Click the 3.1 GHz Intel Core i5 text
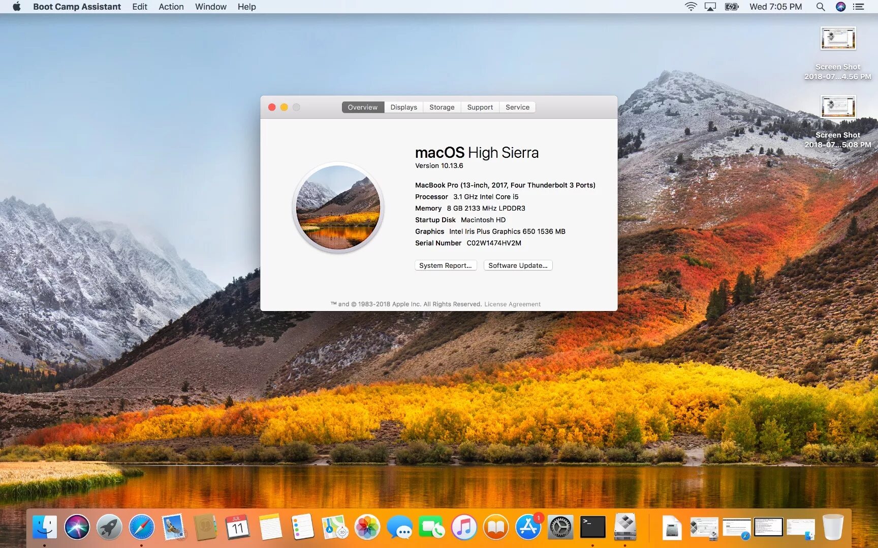The width and height of the screenshot is (878, 548). [486, 197]
